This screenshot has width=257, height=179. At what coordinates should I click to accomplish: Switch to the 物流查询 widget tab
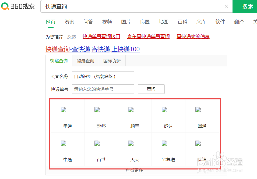85,61
